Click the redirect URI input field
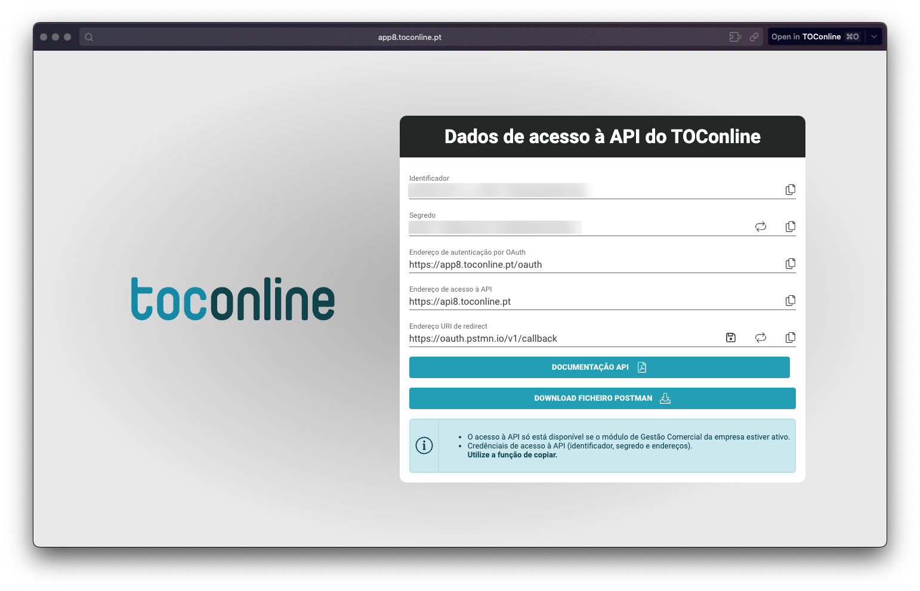The height and width of the screenshot is (591, 920). pyautogui.click(x=564, y=339)
